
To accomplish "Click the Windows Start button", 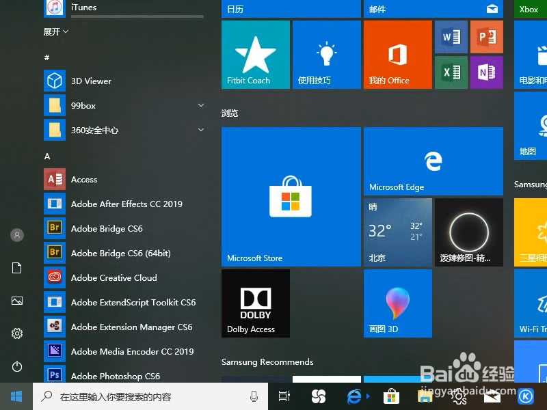I will click(x=16, y=396).
